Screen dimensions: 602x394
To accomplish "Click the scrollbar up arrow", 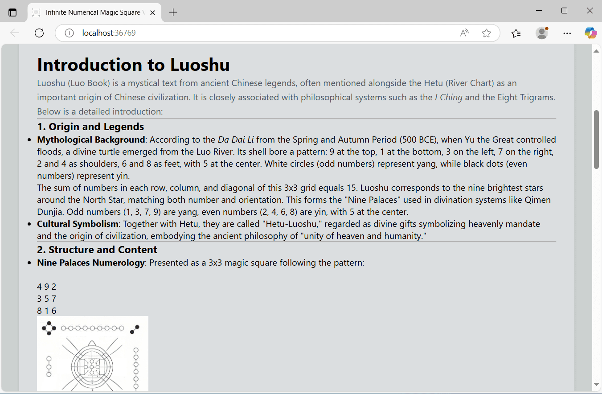I will coord(596,51).
